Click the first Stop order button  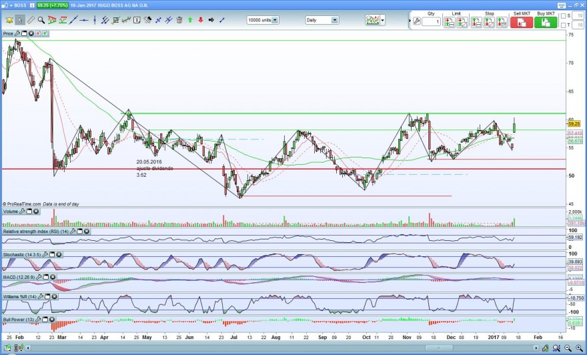point(476,23)
